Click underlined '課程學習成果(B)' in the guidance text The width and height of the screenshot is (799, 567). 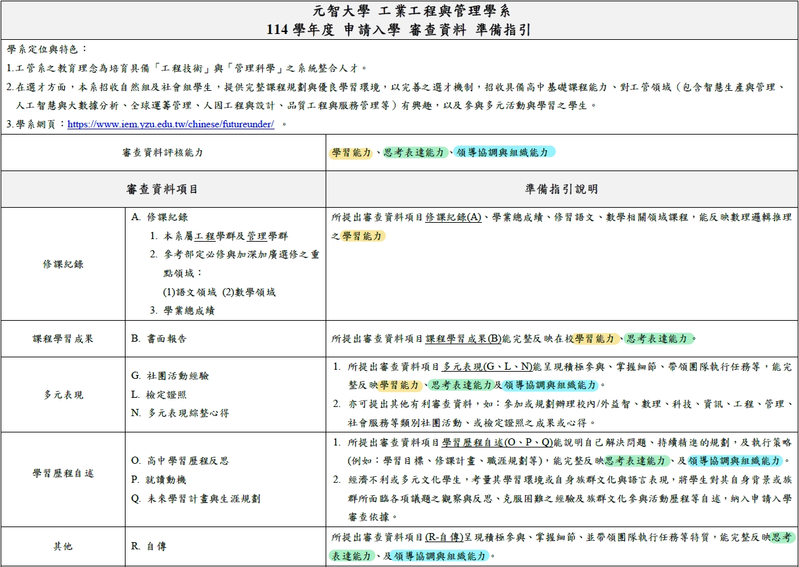464,339
